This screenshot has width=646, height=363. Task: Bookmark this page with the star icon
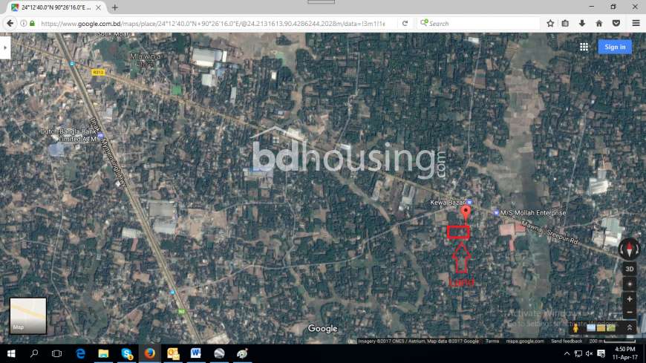pos(550,24)
